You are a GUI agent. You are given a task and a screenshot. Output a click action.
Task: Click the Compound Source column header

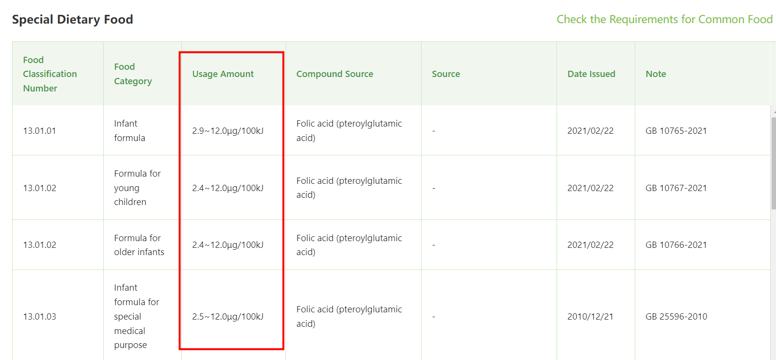[x=335, y=74]
